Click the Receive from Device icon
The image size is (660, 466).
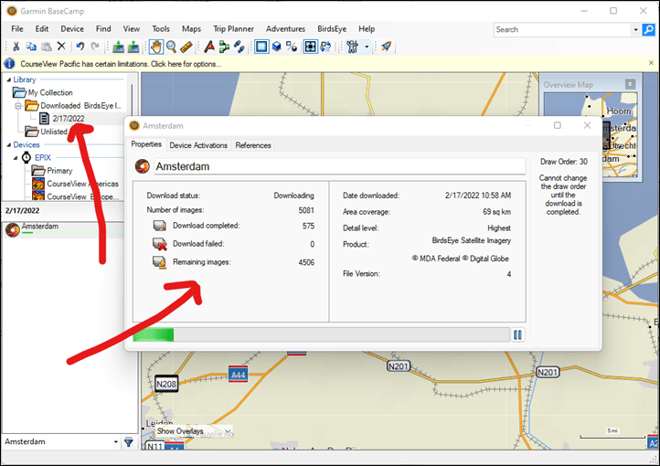point(133,47)
